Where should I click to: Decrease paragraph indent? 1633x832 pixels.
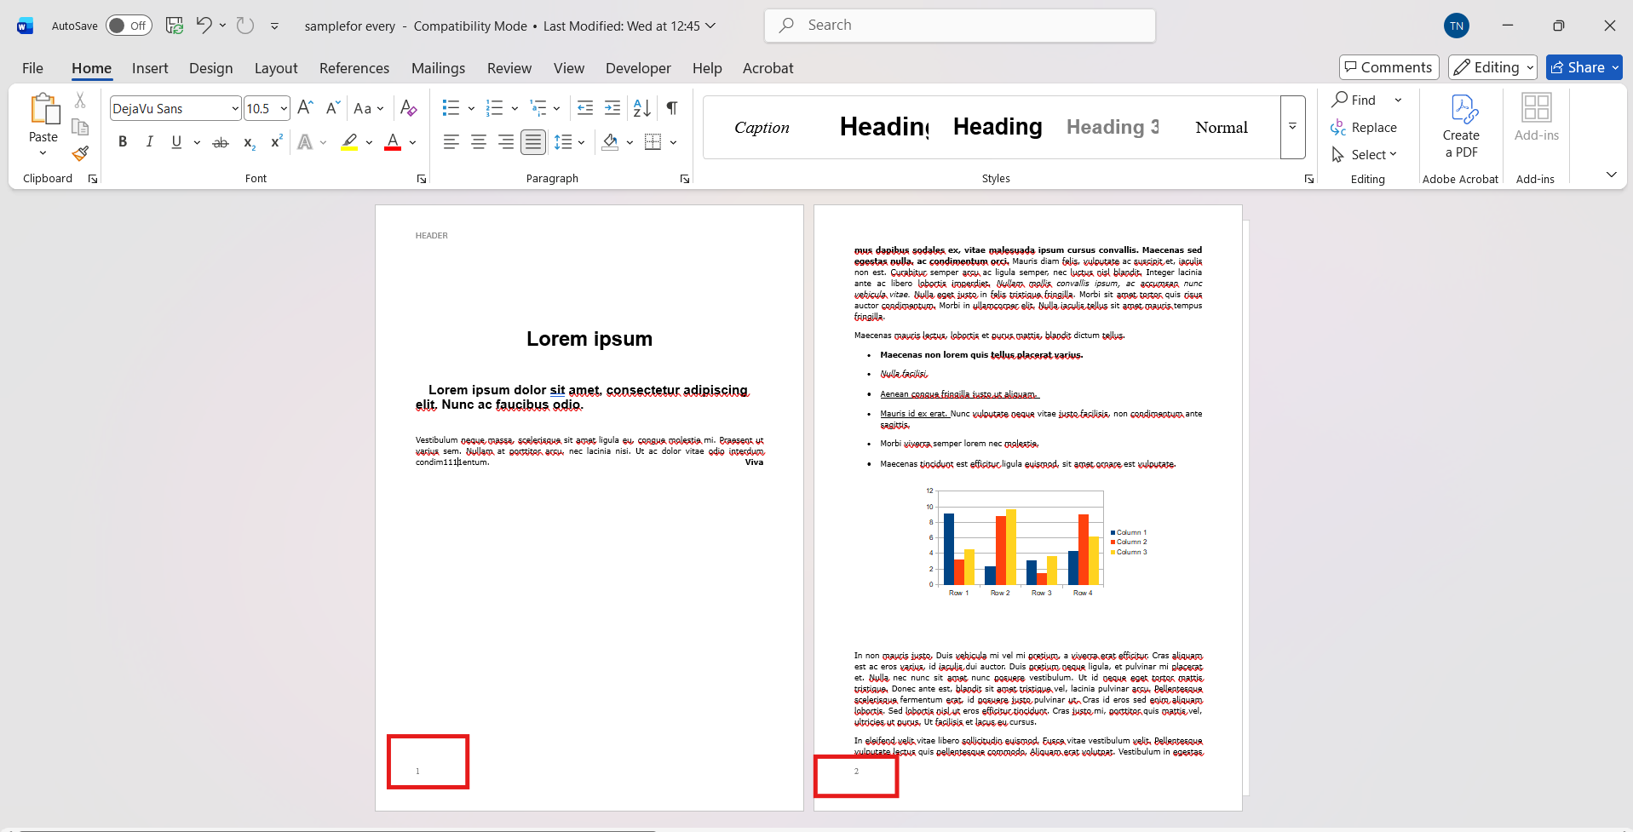point(585,108)
